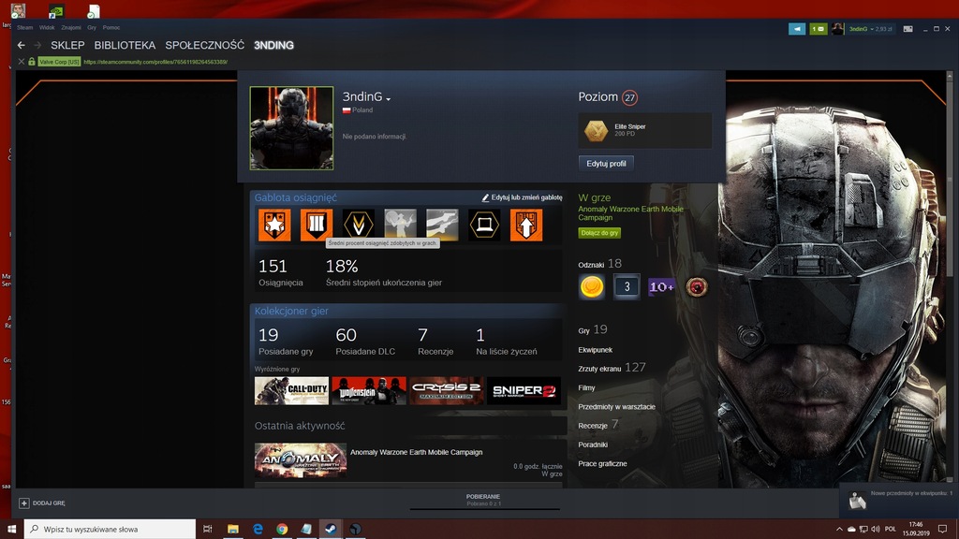959x539 pixels.
Task: Click the small account avatar in the header
Action: pyautogui.click(x=837, y=29)
